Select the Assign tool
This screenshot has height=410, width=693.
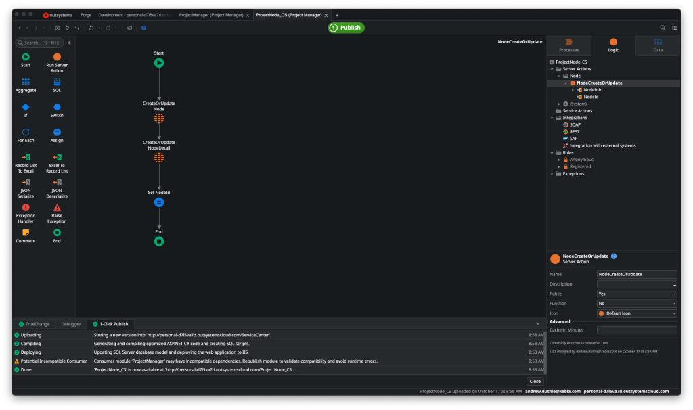coord(57,135)
